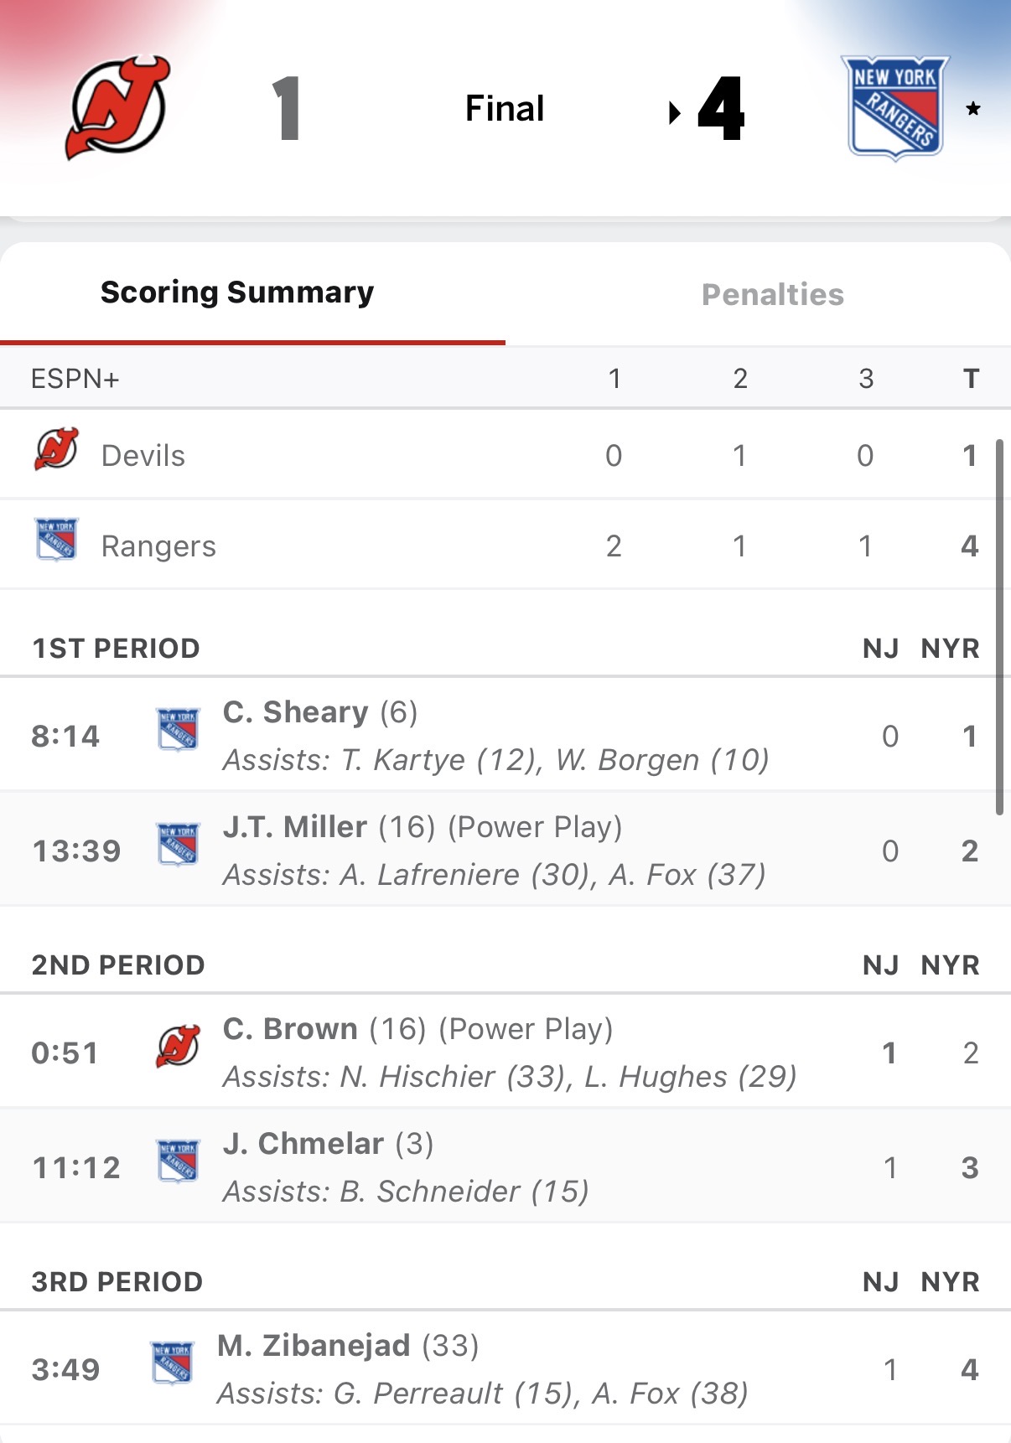This screenshot has width=1011, height=1443.
Task: Tap the Rangers logo in the linescore row
Action: point(56,539)
